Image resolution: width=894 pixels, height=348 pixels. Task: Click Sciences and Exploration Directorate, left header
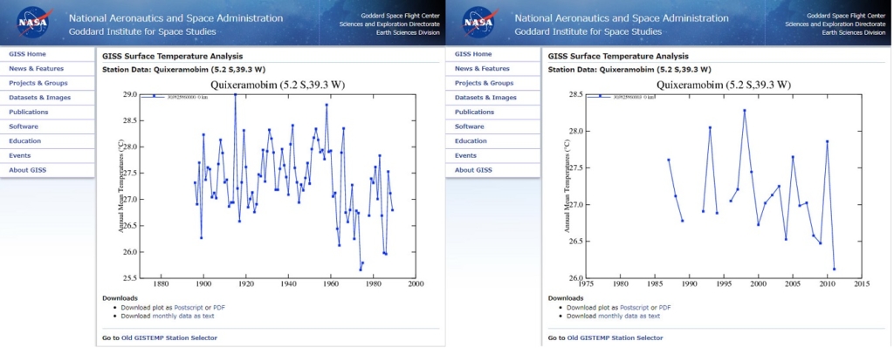[389, 24]
